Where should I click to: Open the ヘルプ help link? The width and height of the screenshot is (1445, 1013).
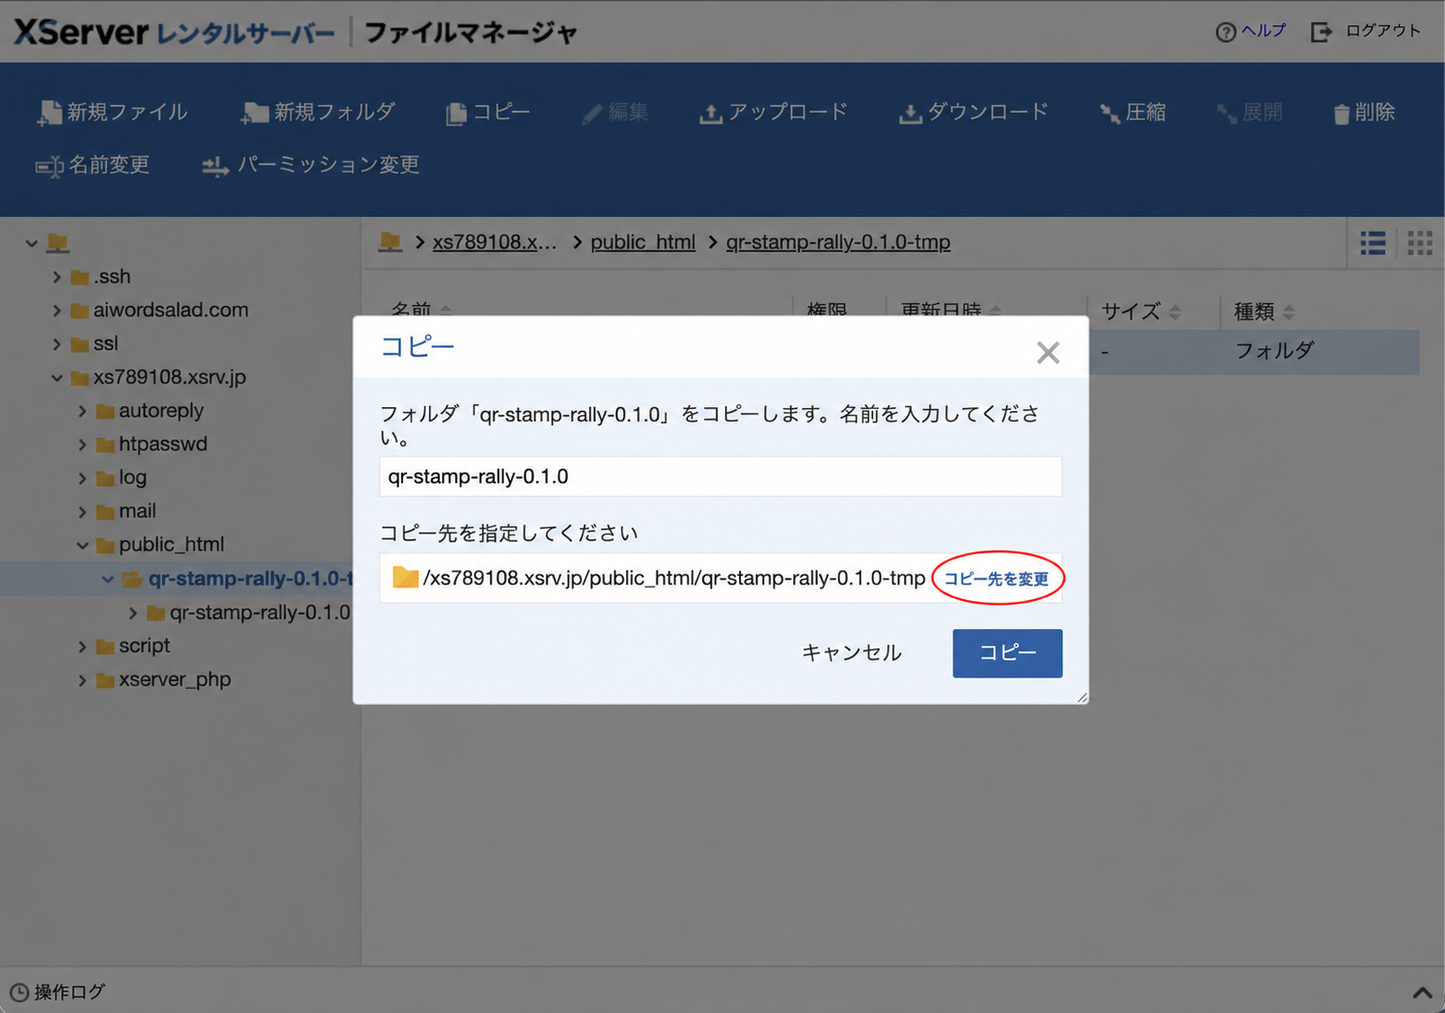coord(1251,31)
